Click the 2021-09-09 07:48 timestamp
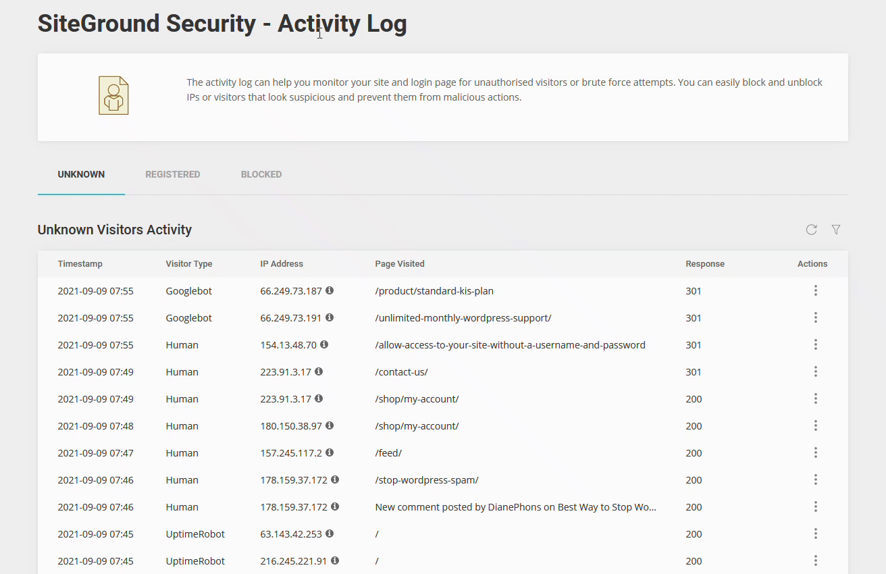Image resolution: width=886 pixels, height=574 pixels. pyautogui.click(x=96, y=426)
